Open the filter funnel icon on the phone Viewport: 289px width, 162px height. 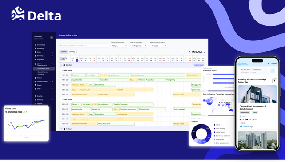pyautogui.click(x=274, y=81)
